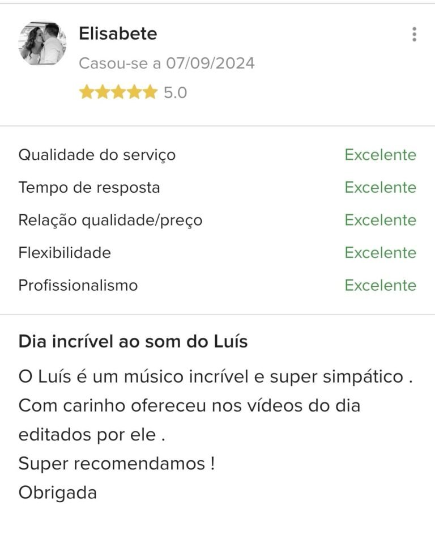Image resolution: width=435 pixels, height=534 pixels.
Task: Click the reviewer name Elisabete
Action: point(118,33)
